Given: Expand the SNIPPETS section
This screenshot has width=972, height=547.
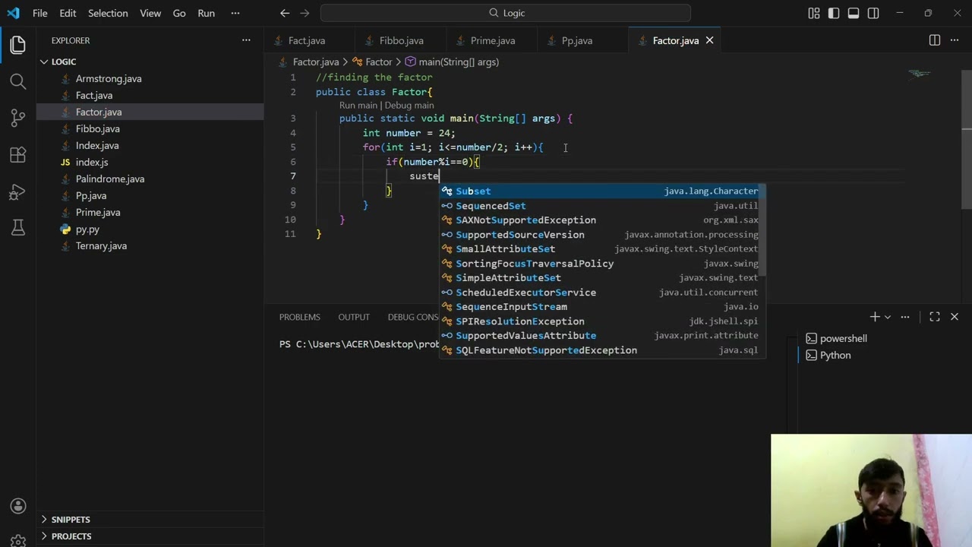Looking at the screenshot, I should point(150,520).
